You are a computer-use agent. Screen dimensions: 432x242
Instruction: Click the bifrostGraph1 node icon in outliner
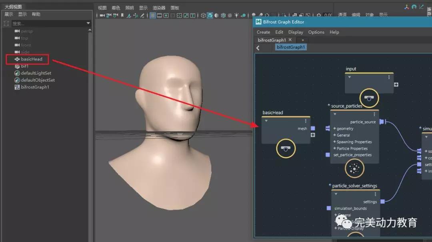coord(17,87)
